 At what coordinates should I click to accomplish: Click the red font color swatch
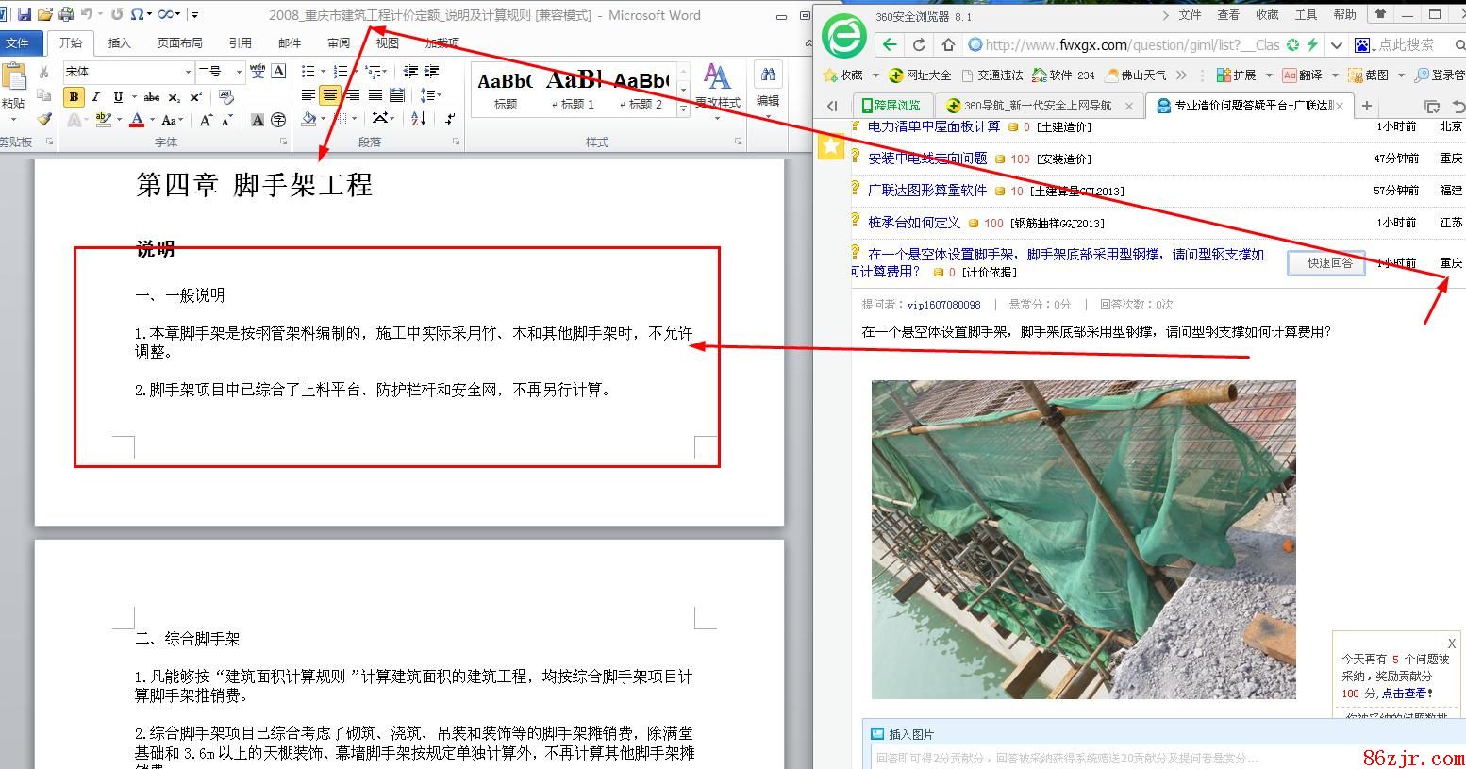[x=137, y=121]
